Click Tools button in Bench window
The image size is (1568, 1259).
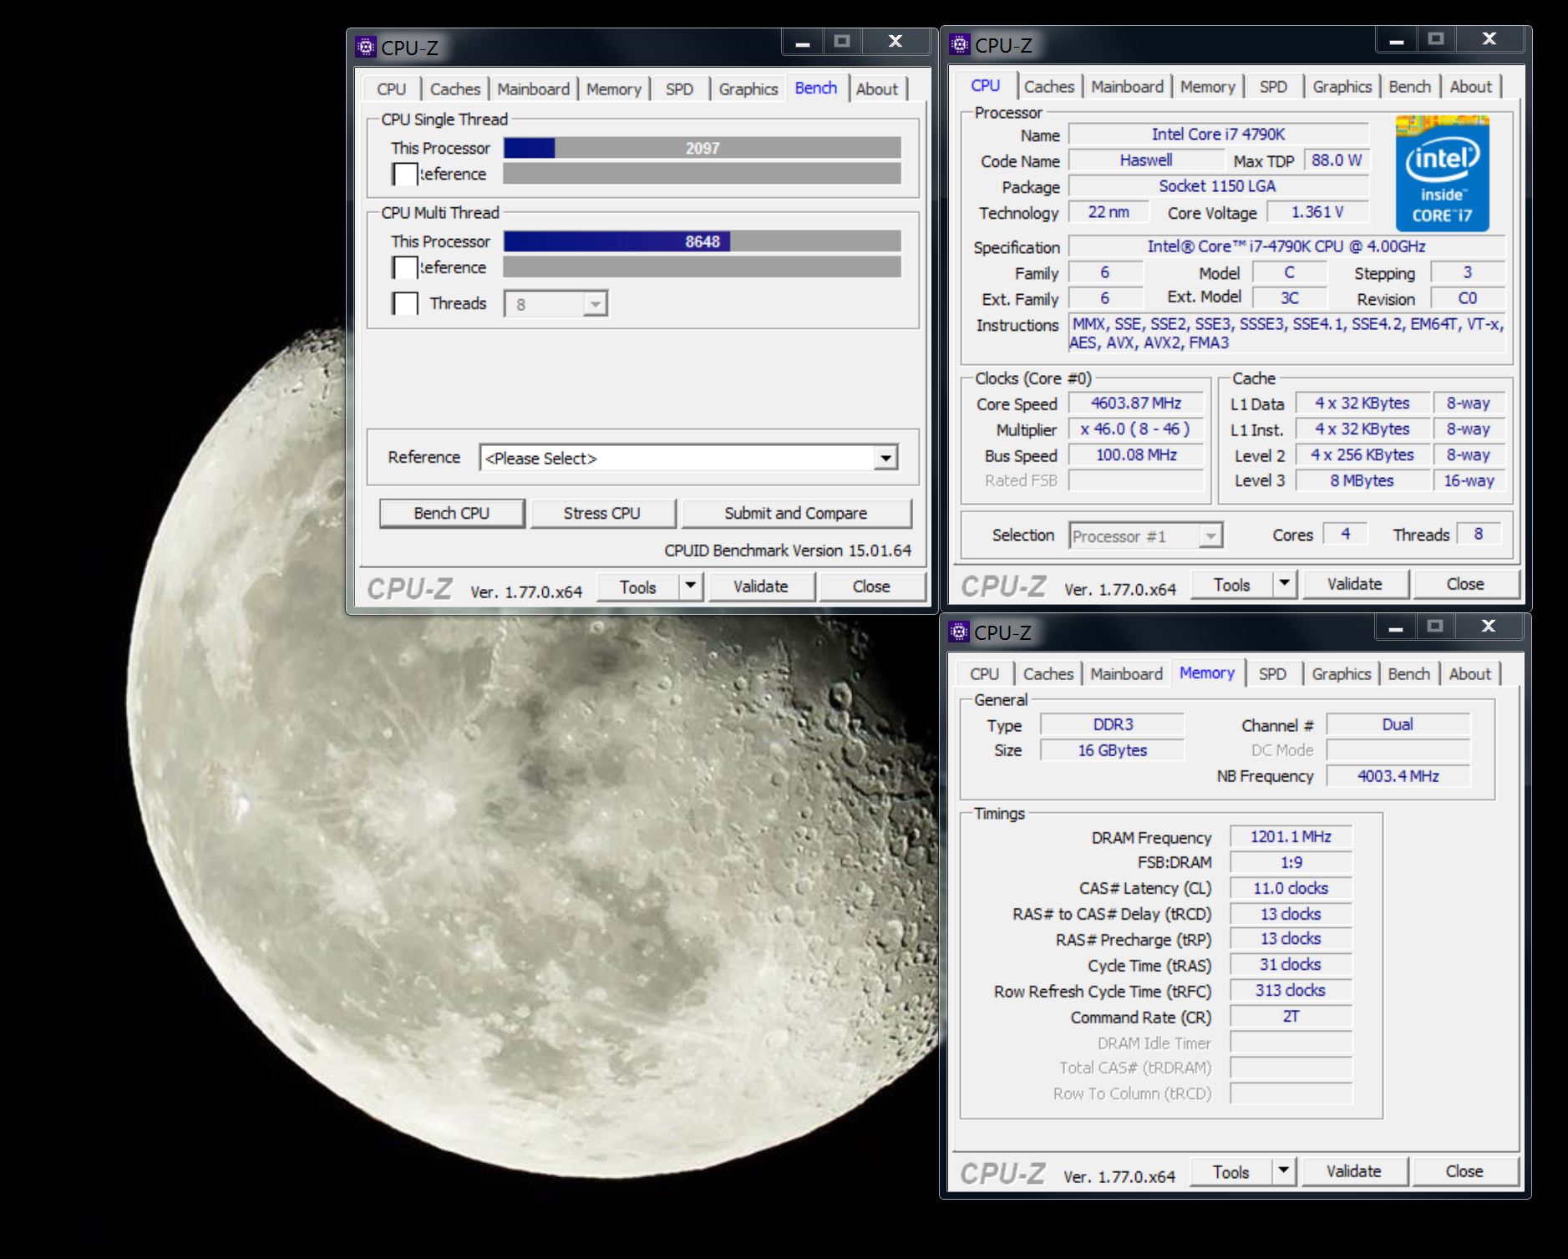pos(638,586)
